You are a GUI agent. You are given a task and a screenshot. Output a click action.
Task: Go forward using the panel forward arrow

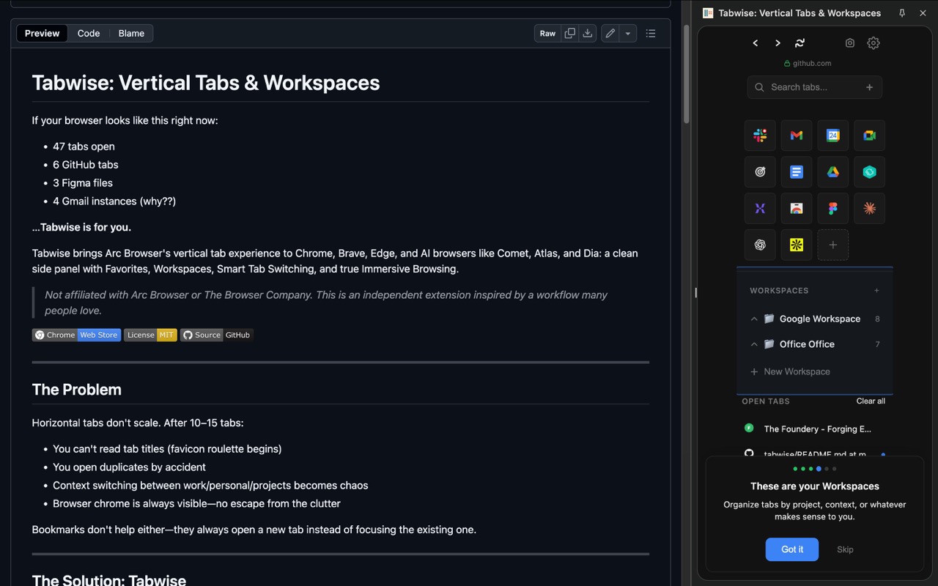tap(778, 43)
